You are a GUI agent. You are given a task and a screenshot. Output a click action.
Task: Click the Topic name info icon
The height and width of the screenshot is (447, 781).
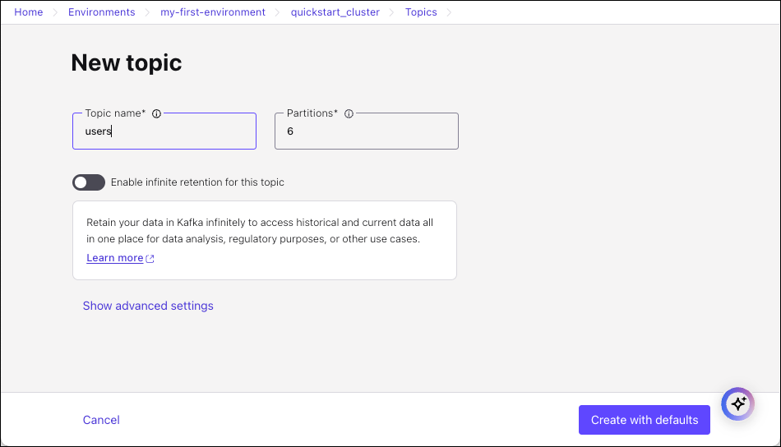[157, 113]
